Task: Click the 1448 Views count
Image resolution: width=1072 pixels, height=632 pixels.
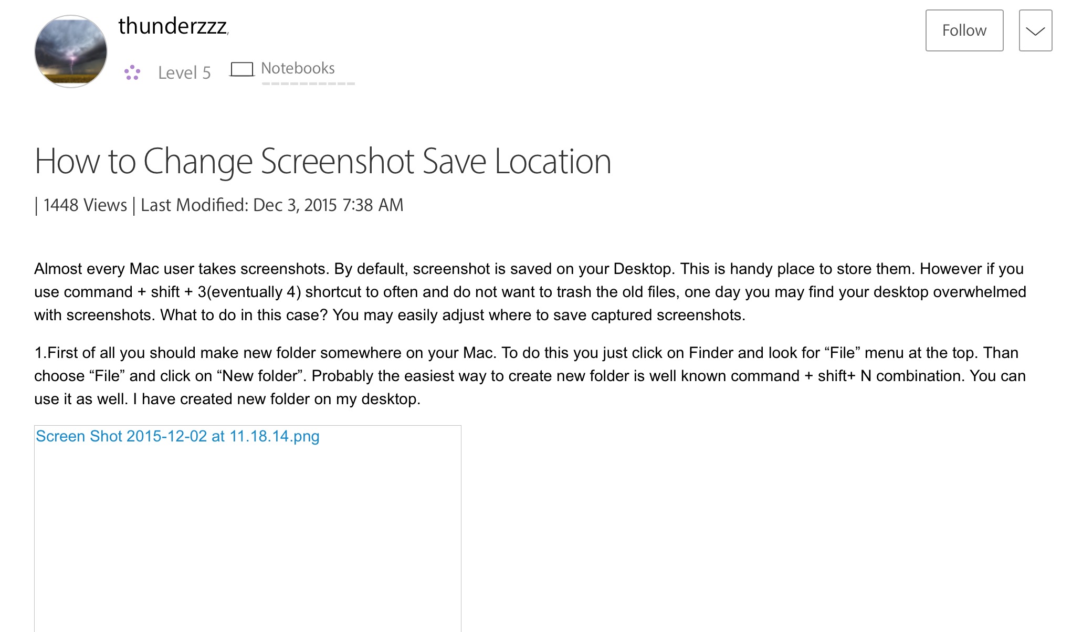Action: click(x=85, y=205)
